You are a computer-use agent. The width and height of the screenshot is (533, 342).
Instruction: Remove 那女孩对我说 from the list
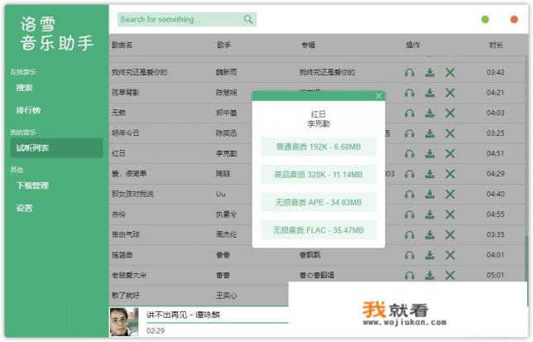pos(450,194)
